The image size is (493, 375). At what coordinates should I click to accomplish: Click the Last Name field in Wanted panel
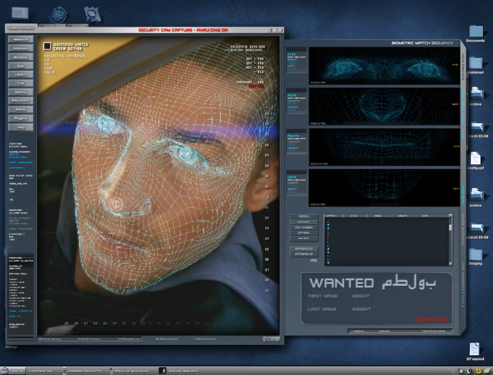point(322,309)
